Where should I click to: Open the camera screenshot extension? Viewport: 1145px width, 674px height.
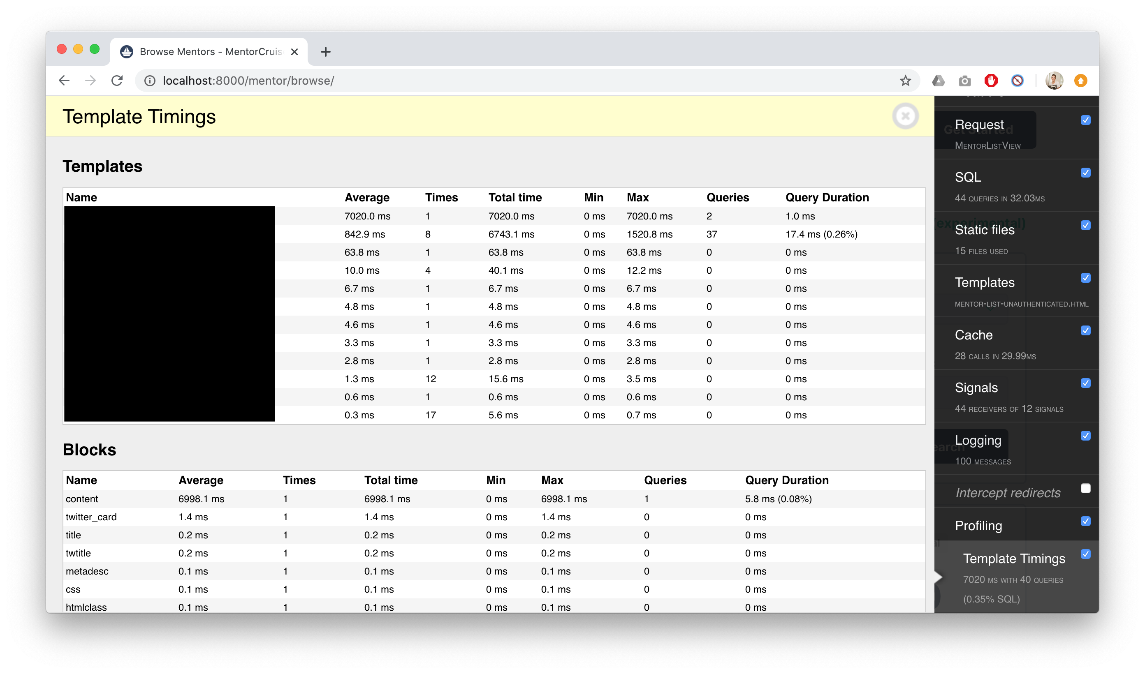click(964, 81)
